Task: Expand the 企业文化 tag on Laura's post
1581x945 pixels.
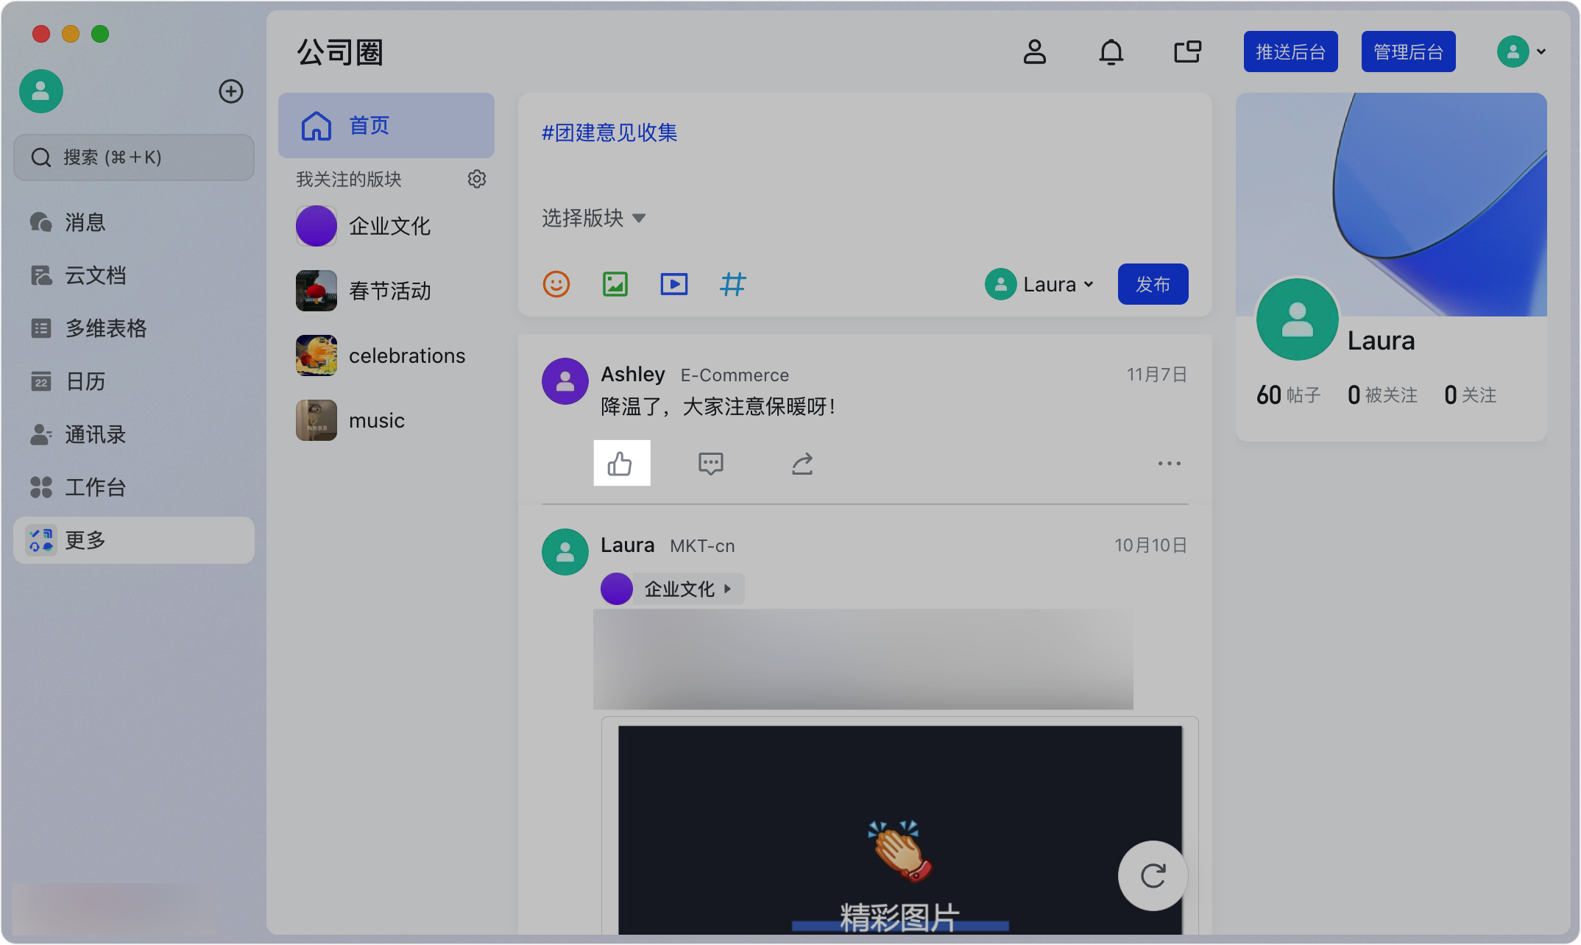Action: point(673,589)
